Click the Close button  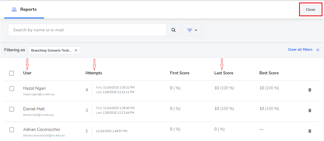point(310,10)
